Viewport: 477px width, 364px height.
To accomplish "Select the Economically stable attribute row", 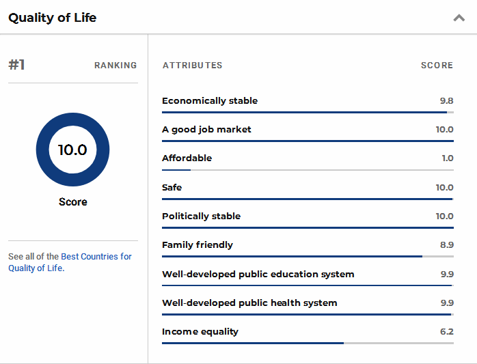I will coord(308,104).
